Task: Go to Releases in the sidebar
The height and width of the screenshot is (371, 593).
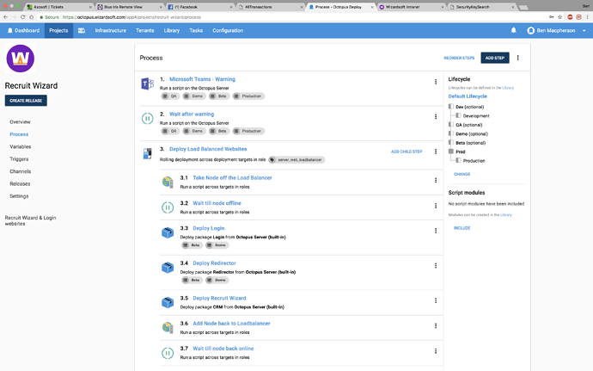Action: point(20,184)
